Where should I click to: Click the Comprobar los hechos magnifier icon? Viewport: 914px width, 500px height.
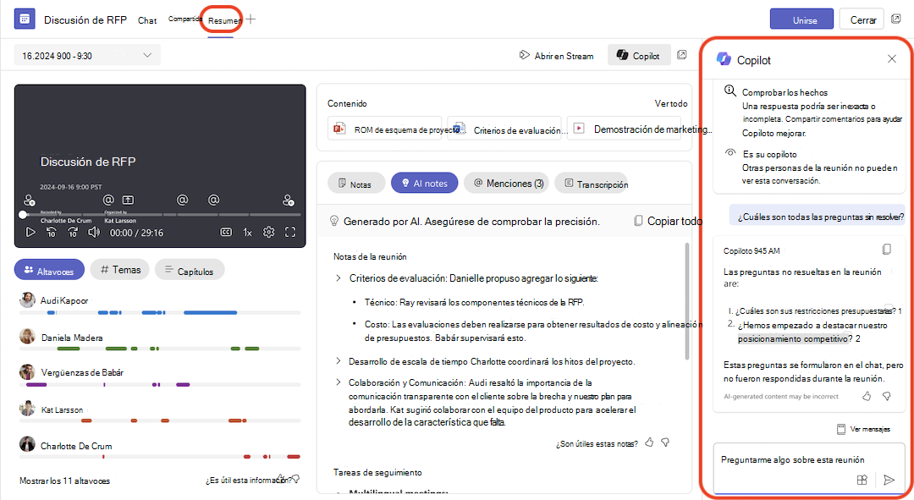(x=730, y=91)
